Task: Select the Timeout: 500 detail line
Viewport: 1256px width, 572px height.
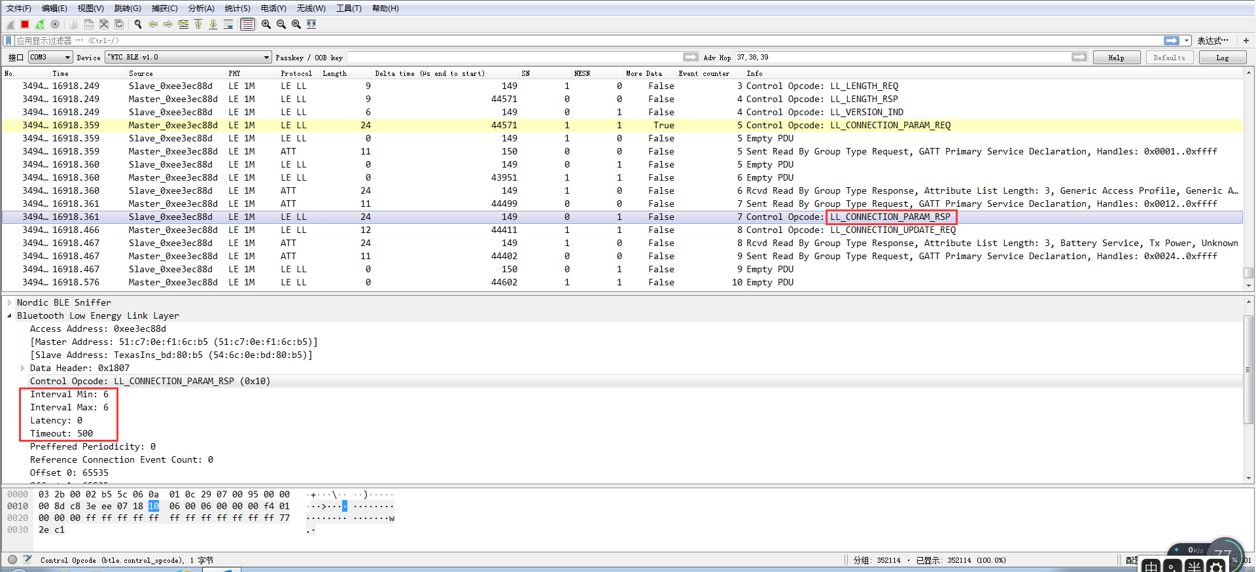Action: point(61,433)
